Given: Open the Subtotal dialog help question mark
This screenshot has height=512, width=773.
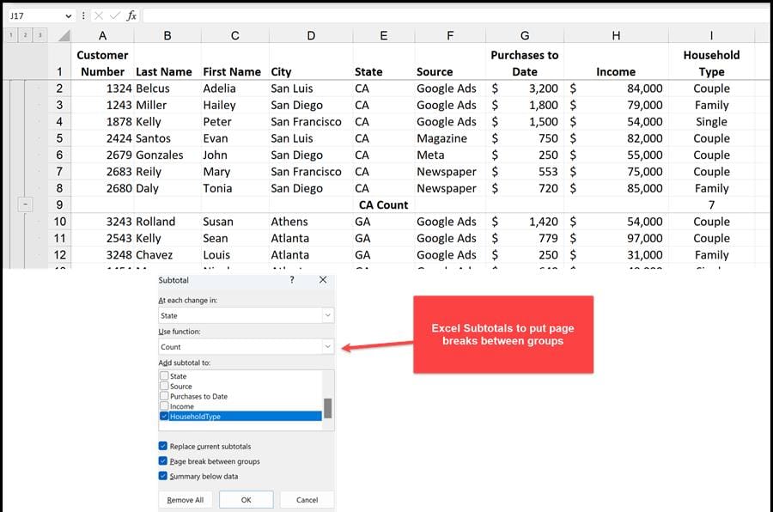Looking at the screenshot, I should [292, 280].
